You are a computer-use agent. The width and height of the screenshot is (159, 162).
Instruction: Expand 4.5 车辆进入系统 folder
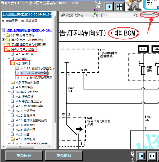point(8,82)
